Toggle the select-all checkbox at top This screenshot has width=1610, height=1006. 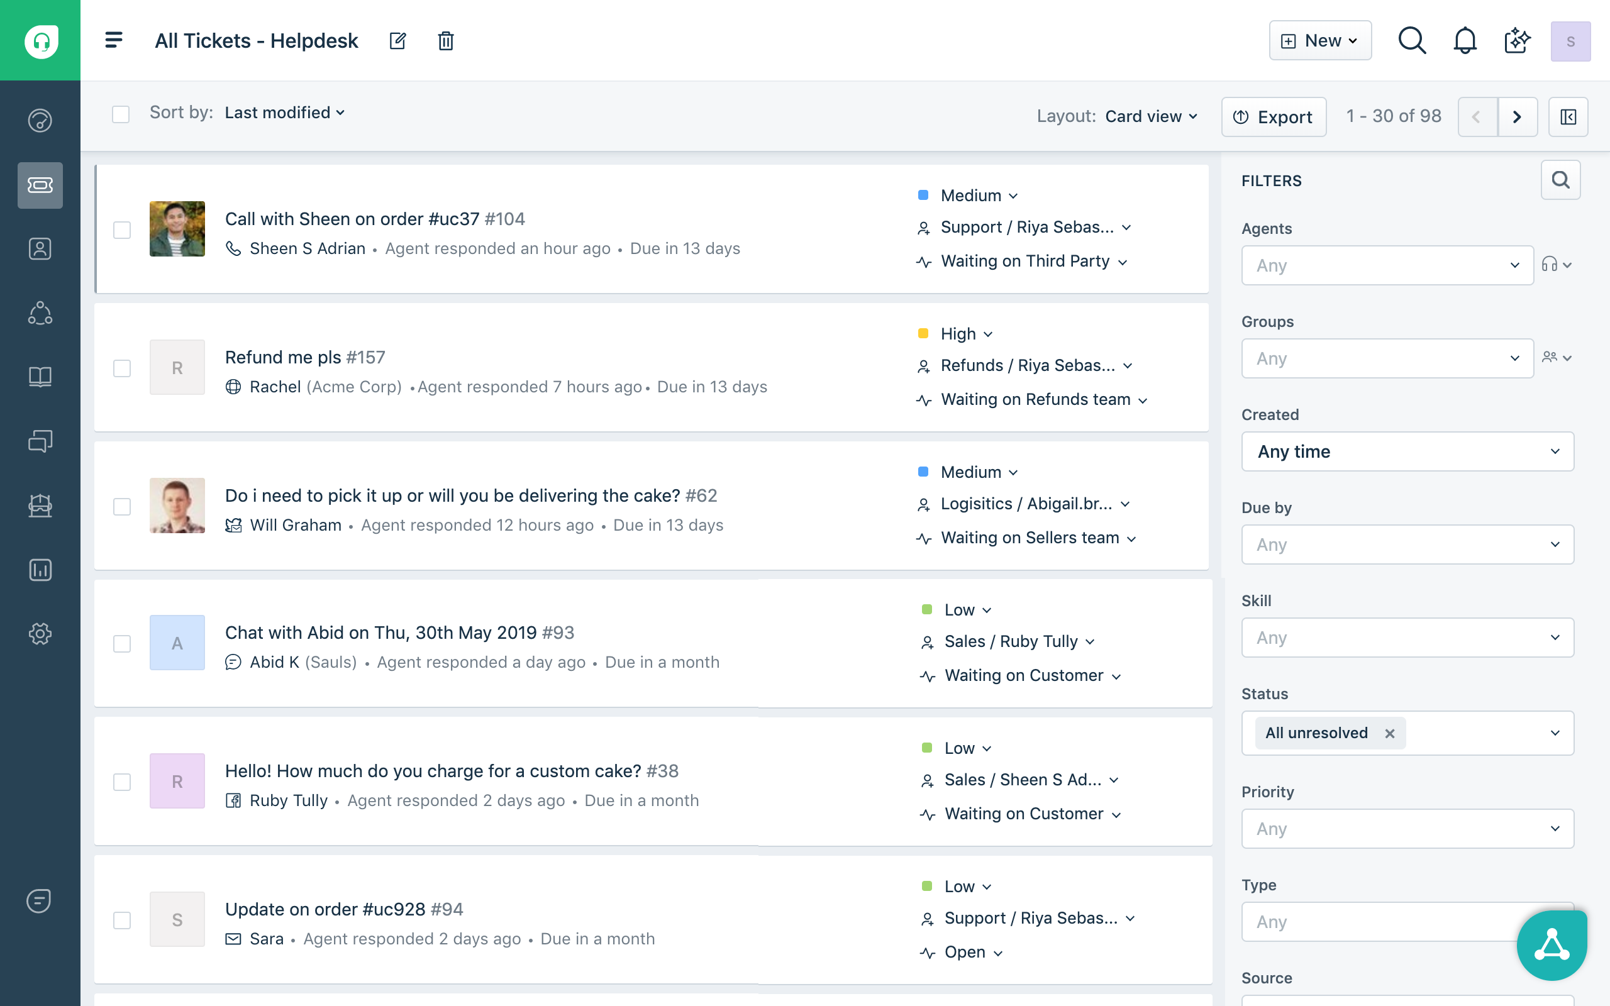point(121,114)
